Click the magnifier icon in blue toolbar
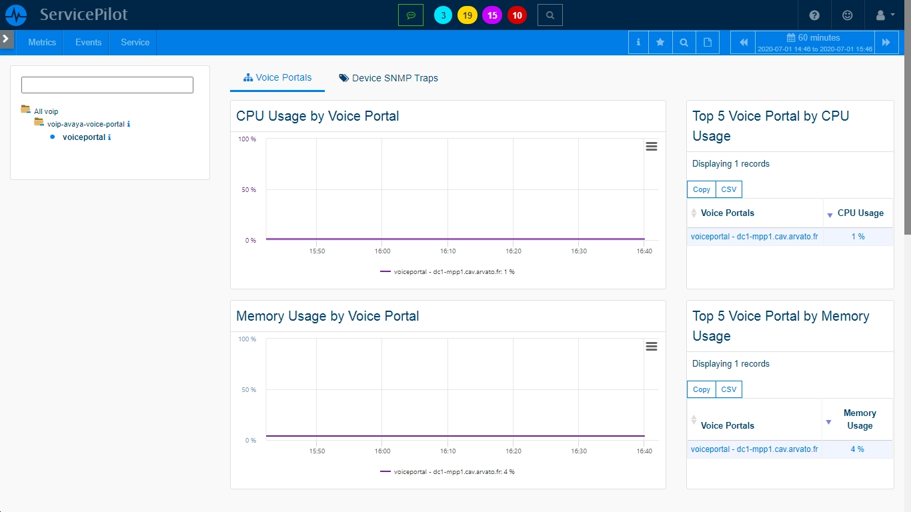Image resolution: width=911 pixels, height=512 pixels. (684, 42)
